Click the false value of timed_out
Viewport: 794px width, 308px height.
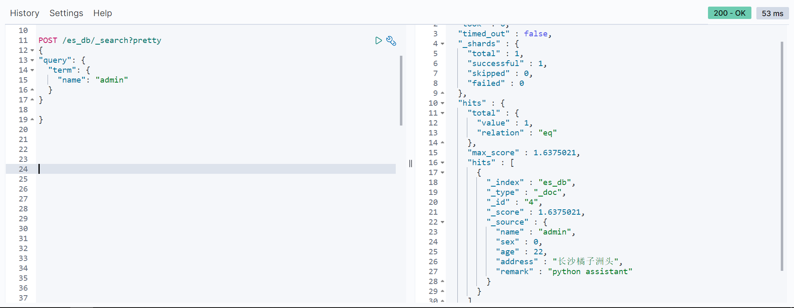(x=536, y=34)
